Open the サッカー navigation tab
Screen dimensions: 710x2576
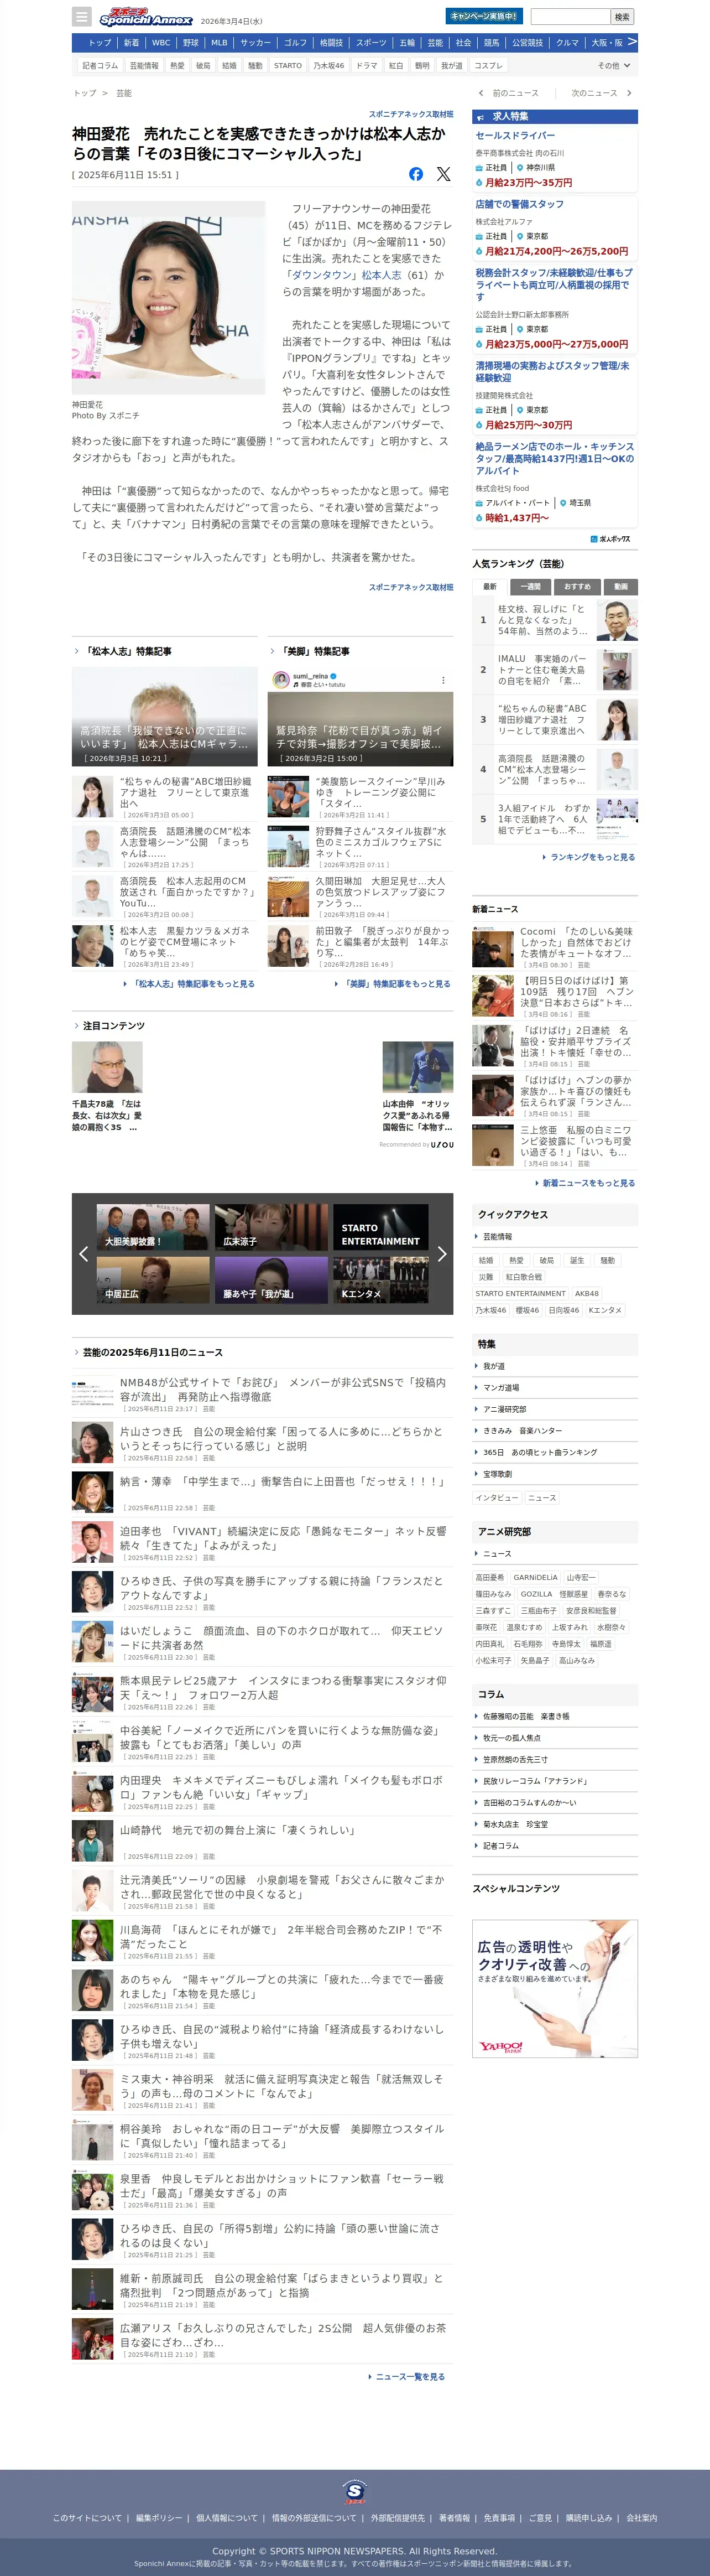coord(255,43)
